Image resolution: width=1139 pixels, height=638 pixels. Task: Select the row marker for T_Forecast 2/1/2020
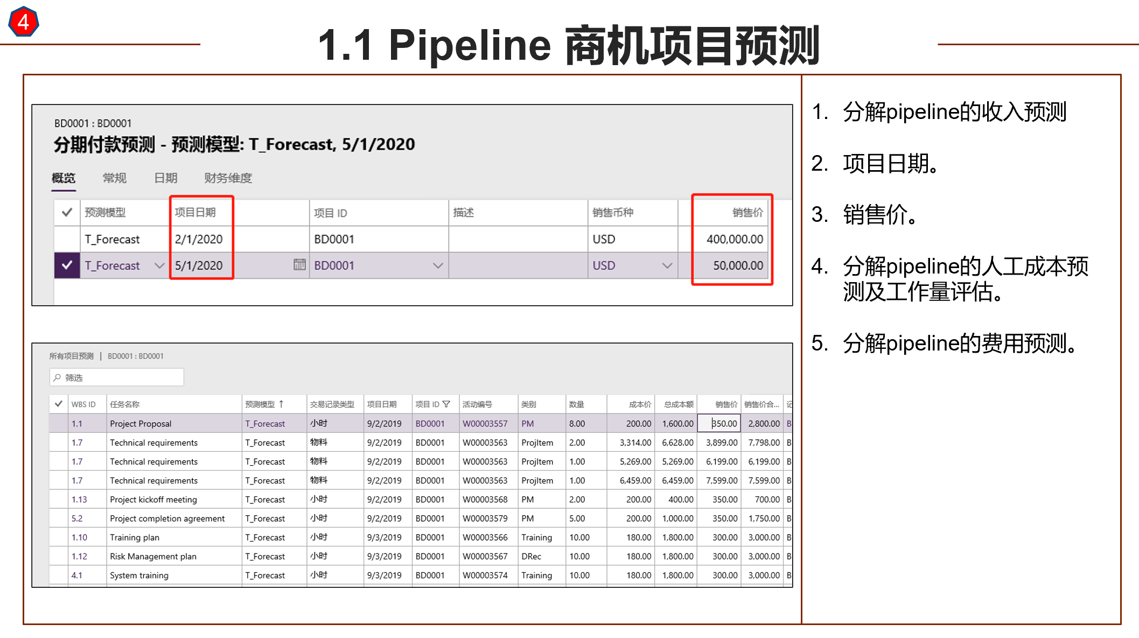tap(67, 239)
